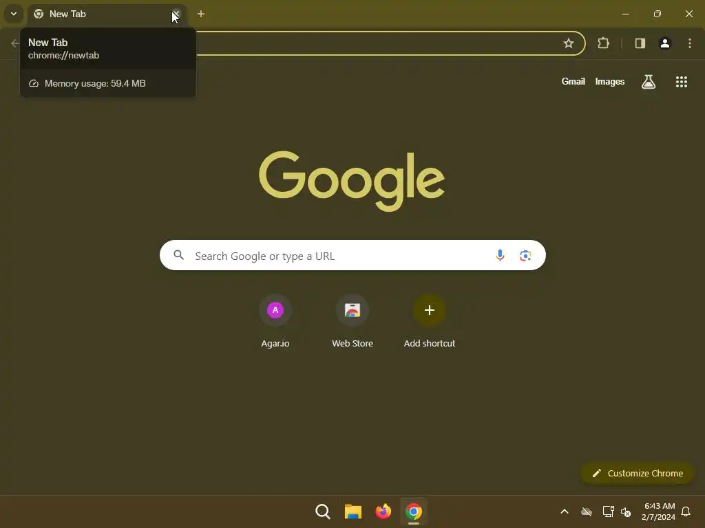Toggle the side panel icon
The width and height of the screenshot is (705, 528).
pos(640,43)
